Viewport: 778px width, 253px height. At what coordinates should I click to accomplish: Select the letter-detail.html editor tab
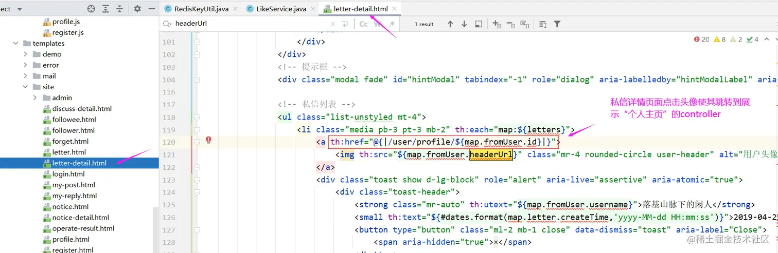[360, 9]
